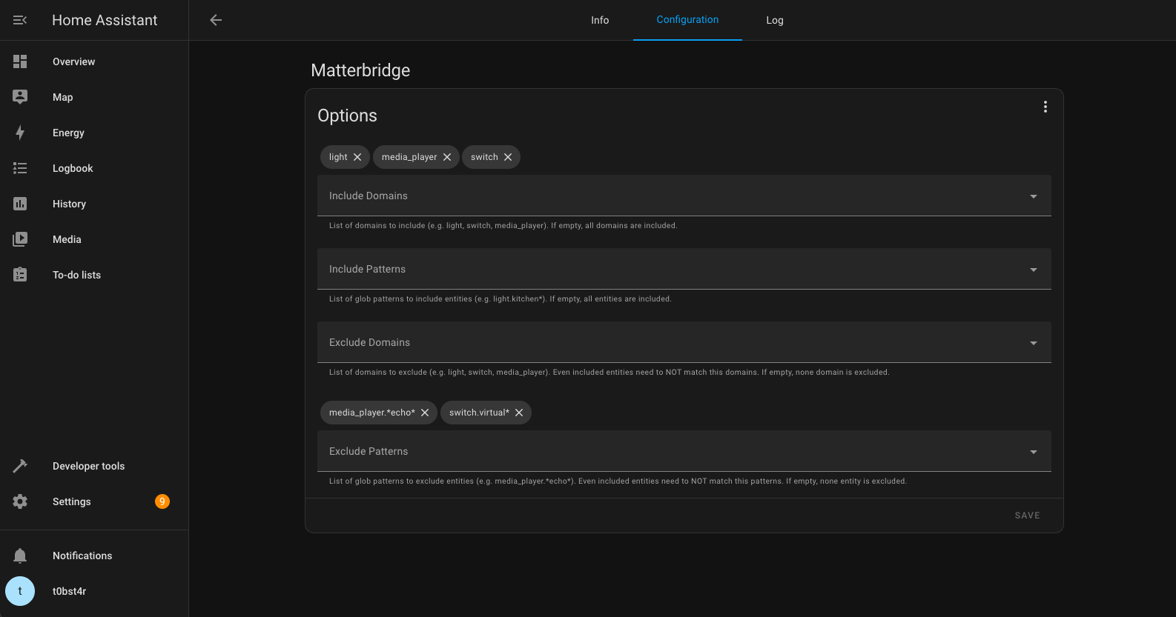
Task: Switch to the Info tab
Action: (x=600, y=20)
